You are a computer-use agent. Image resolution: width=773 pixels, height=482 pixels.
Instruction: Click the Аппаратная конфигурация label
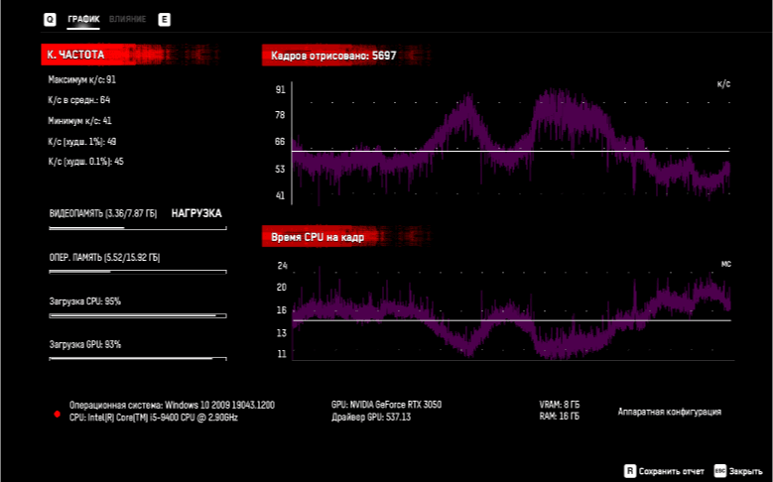click(670, 412)
